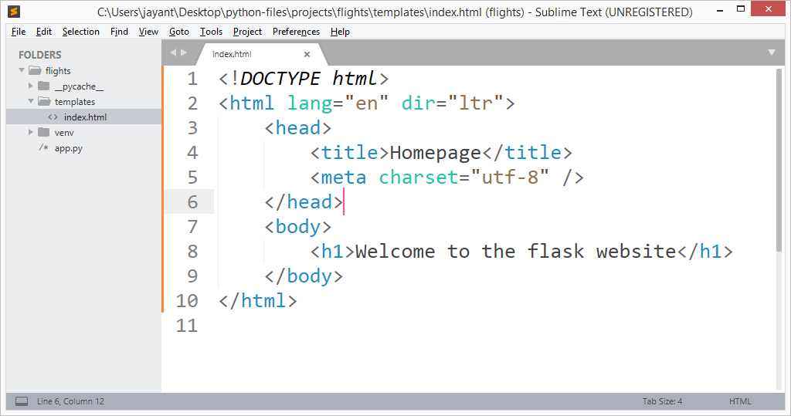791x416 pixels.
Task: Click the word Homepage on line 4
Action: (436, 154)
